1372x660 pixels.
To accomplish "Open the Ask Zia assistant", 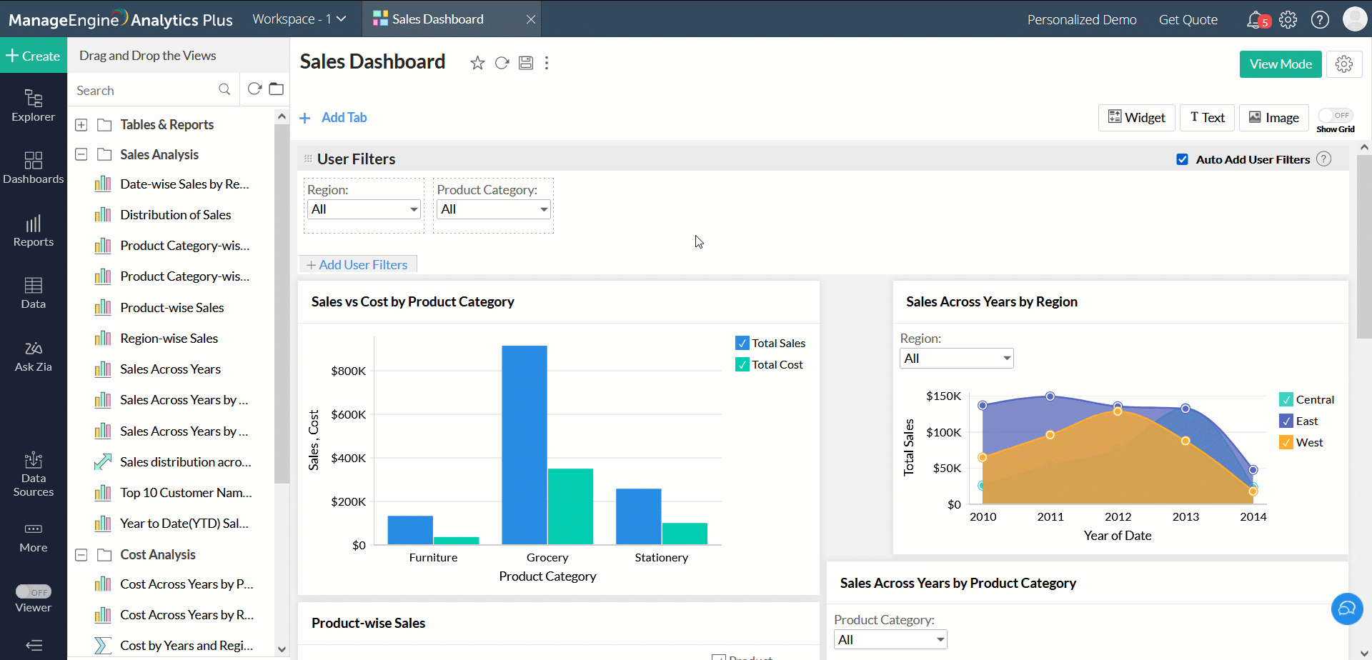I will [x=33, y=356].
